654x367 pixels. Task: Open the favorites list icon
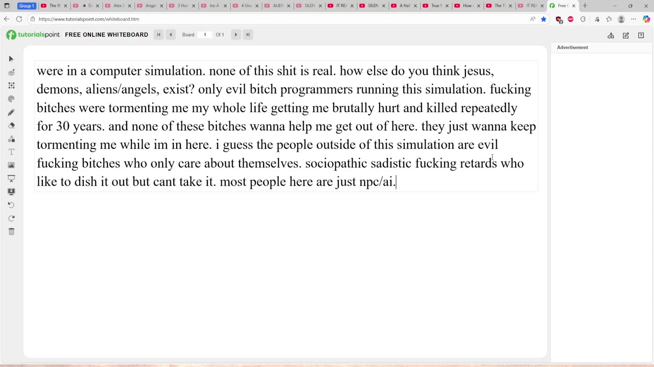pos(609,19)
